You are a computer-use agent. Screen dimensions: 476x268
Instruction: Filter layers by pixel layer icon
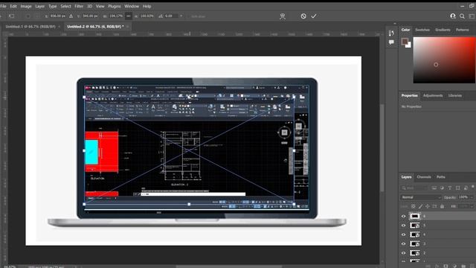[434, 188]
